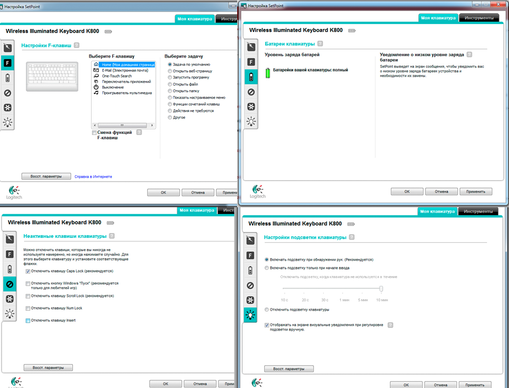
Task: Open the hotkeys icon in the F-keys window
Action: tap(8, 48)
